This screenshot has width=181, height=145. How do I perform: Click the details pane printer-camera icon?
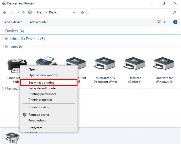12,138
